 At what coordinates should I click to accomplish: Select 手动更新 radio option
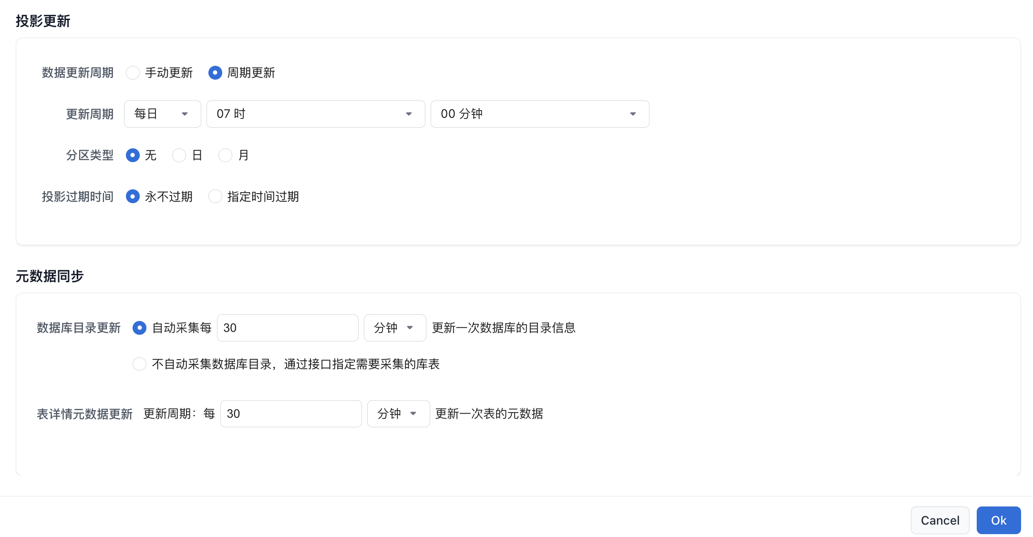(133, 73)
